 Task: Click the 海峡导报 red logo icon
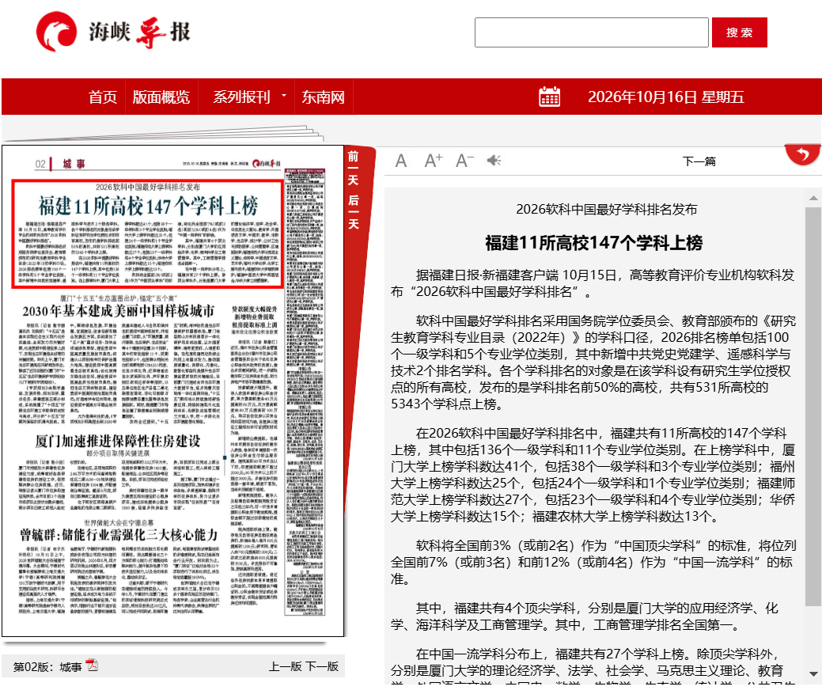click(56, 32)
